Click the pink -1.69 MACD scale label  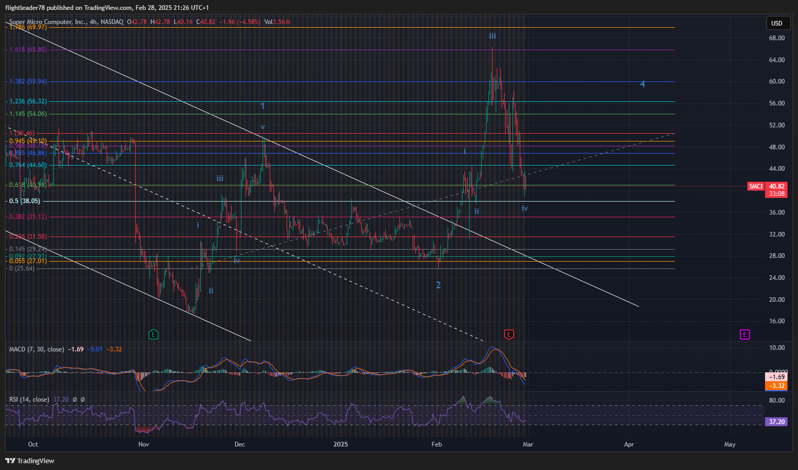pyautogui.click(x=777, y=377)
